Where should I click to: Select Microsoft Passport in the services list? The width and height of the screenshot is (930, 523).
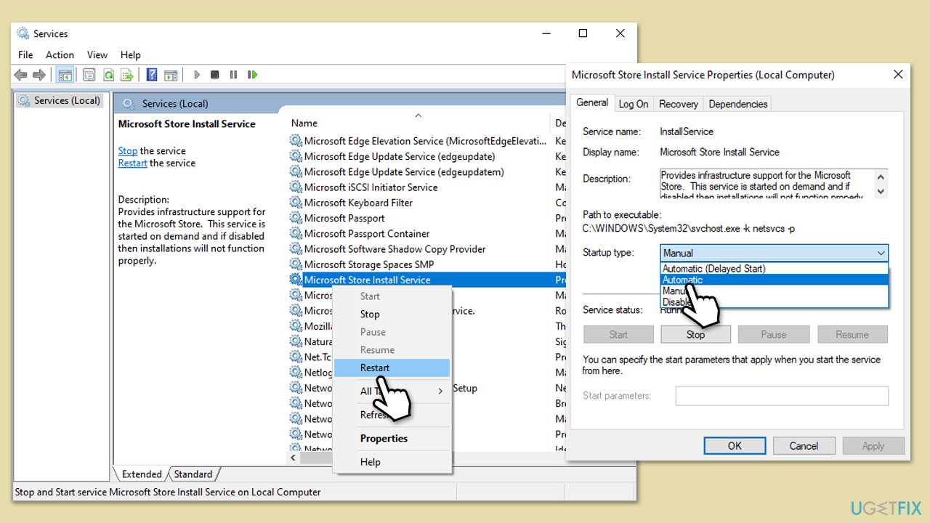345,218
